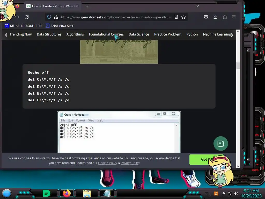Click the orange Java tray icon
The width and height of the screenshot is (265, 199).
216,193
